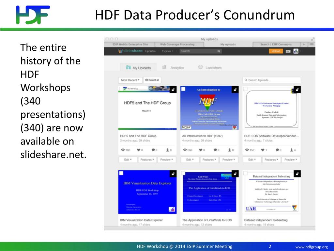The width and height of the screenshot is (334, 251).
Task: Open the user avatar menu
Action: (297, 51)
